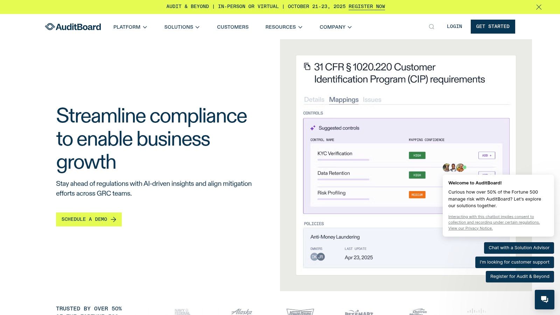Click the Navy Federal logo
The width and height of the screenshot is (560, 315).
point(182,311)
